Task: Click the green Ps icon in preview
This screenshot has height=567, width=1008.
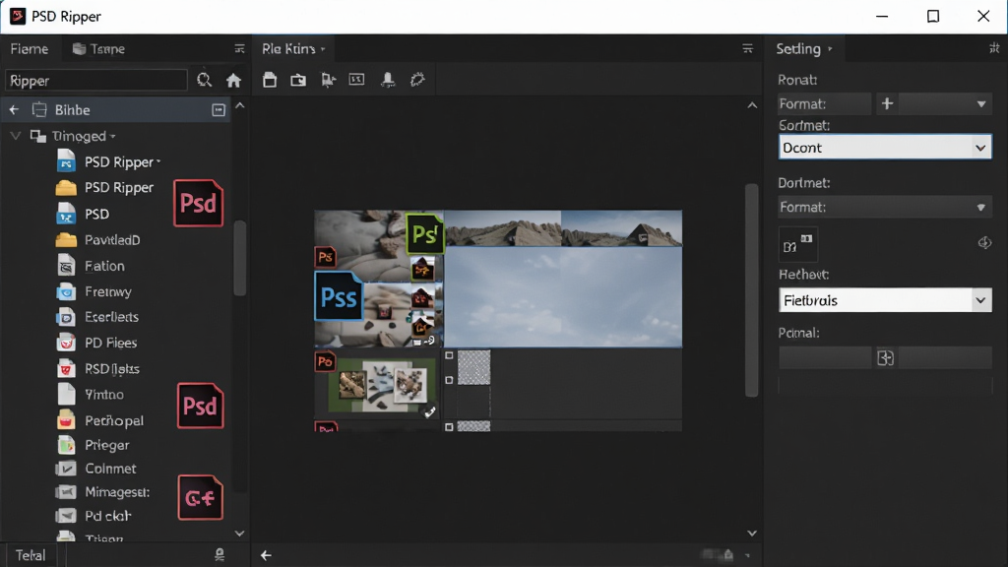Action: [x=425, y=232]
